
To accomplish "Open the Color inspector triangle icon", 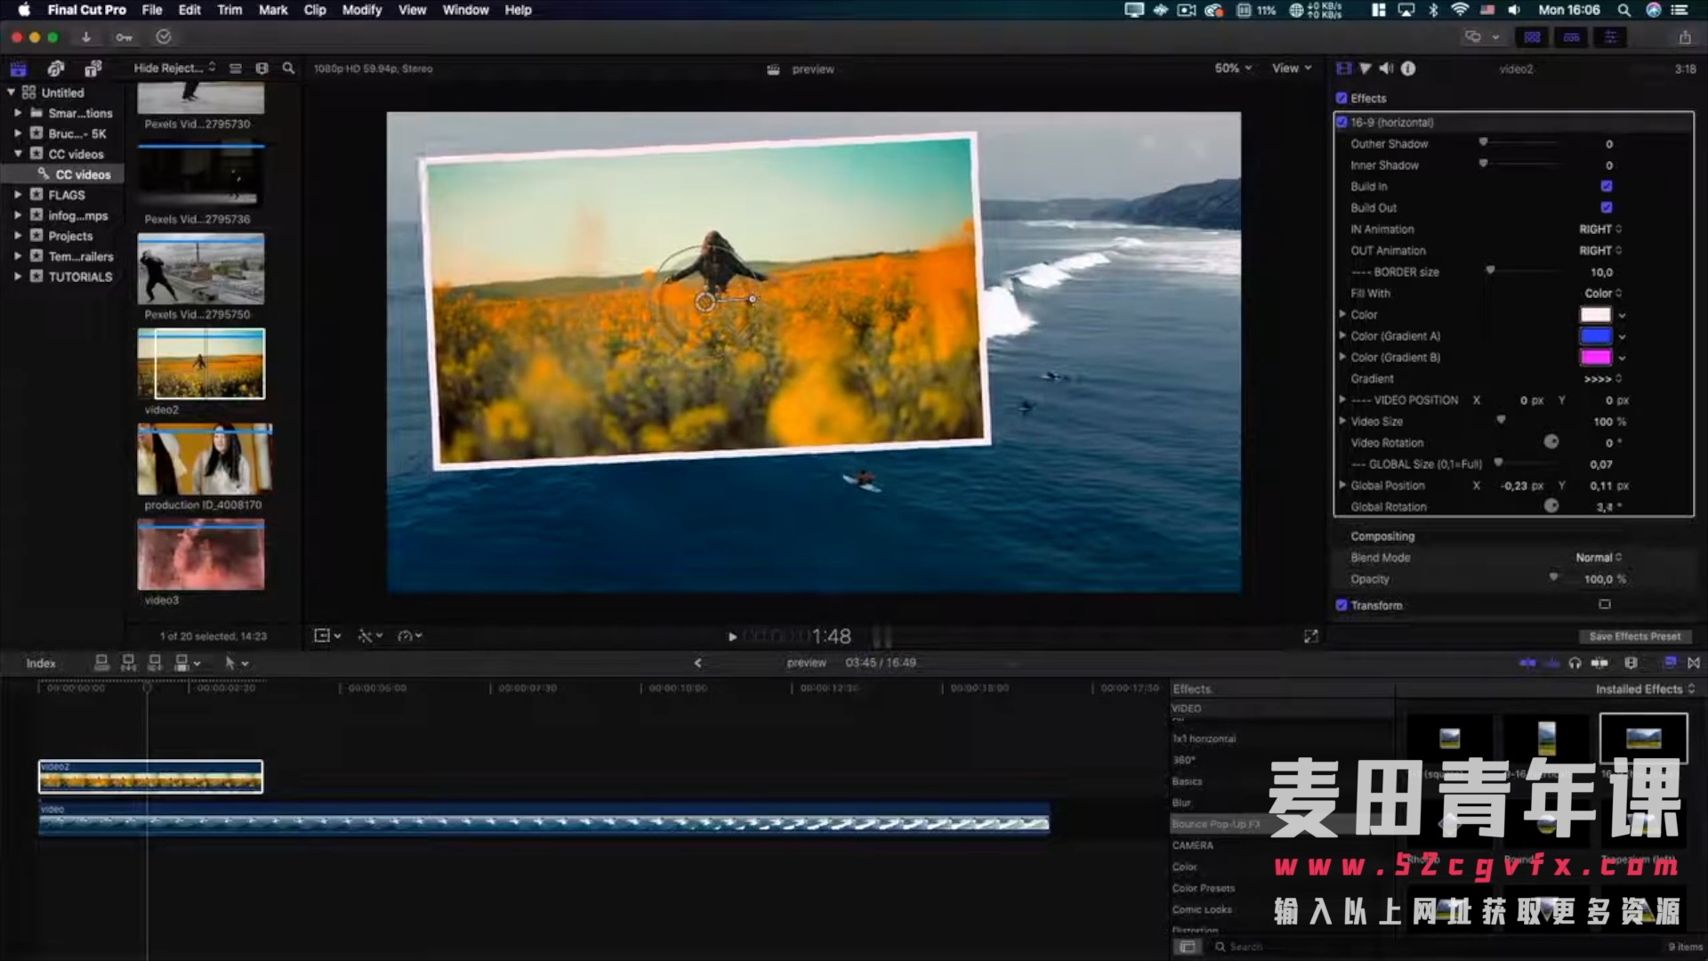I will click(1366, 69).
